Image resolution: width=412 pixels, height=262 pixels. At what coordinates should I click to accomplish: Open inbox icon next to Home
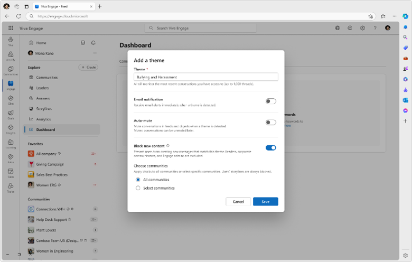click(83, 43)
